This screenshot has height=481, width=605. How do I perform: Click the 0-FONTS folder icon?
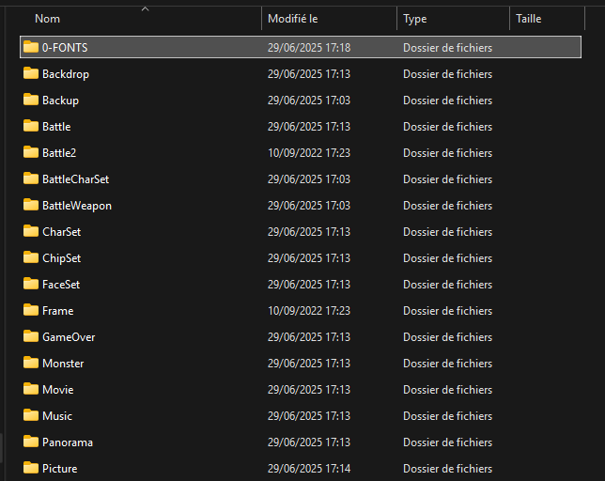31,47
